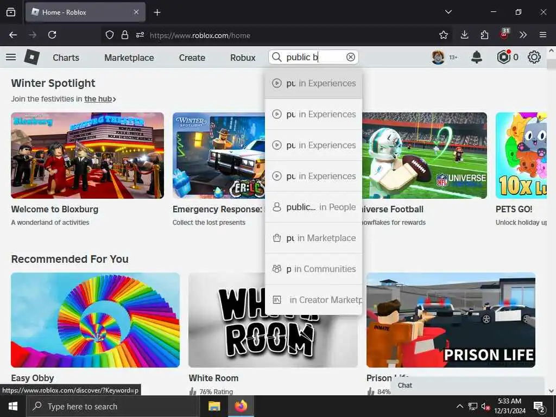Screen dimensions: 556x417
Task: Open PETS GO! game thumbnail
Action: click(x=521, y=155)
